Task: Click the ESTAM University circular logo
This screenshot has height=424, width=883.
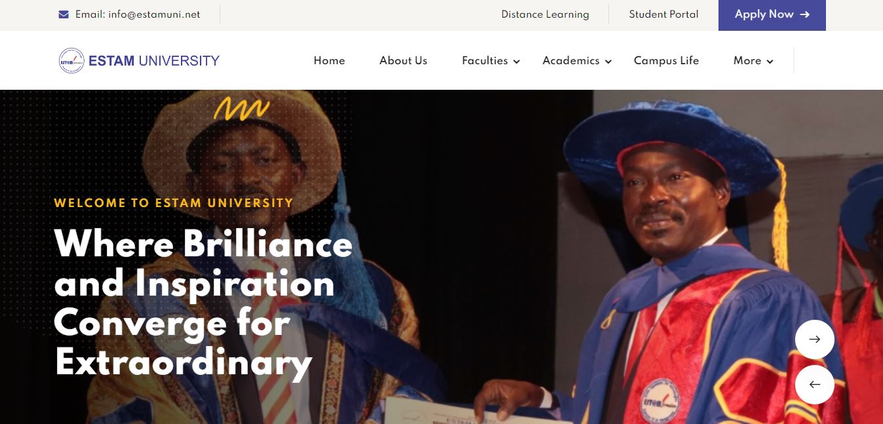Action: coord(71,61)
